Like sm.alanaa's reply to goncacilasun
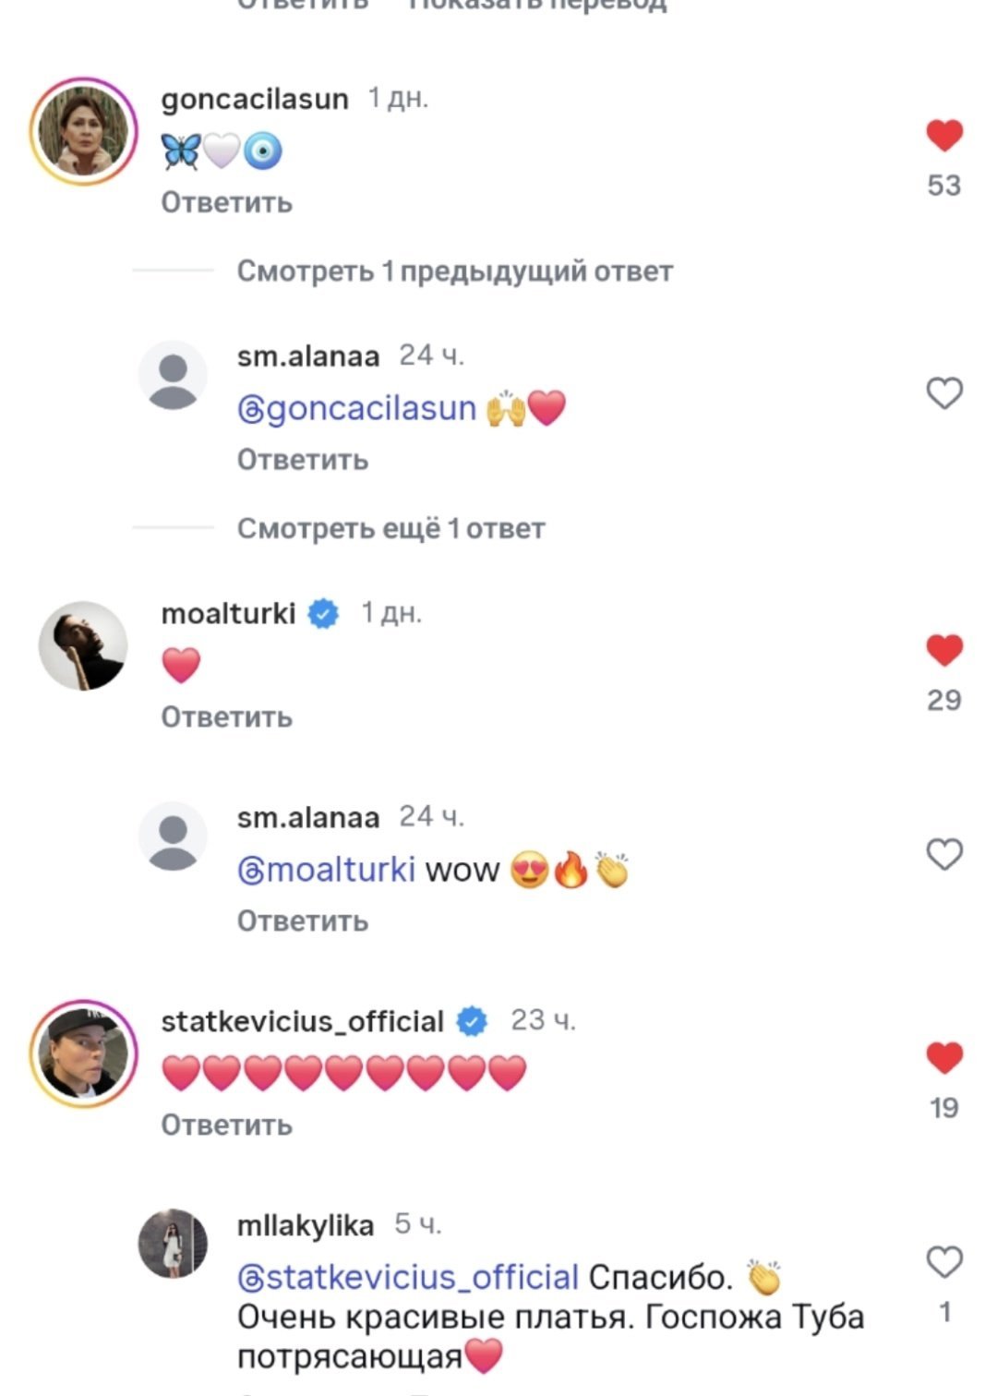The image size is (997, 1396). click(944, 393)
